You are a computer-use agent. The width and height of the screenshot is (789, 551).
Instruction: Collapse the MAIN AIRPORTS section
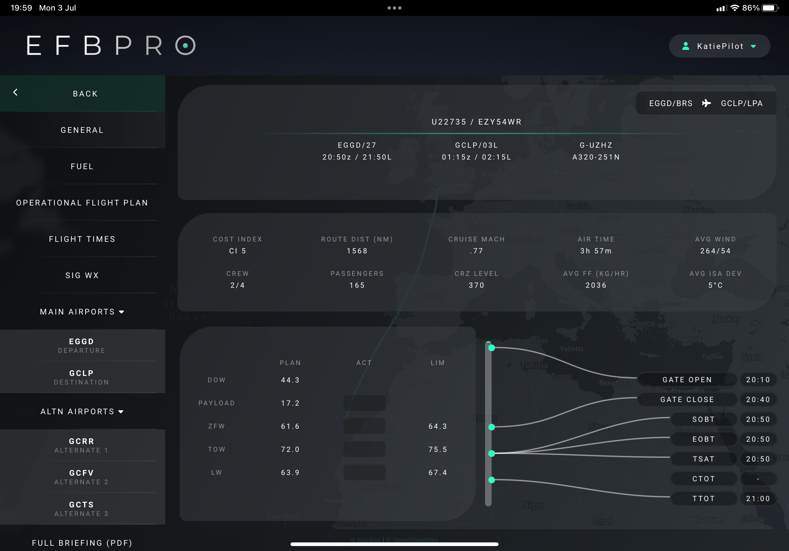tap(122, 312)
